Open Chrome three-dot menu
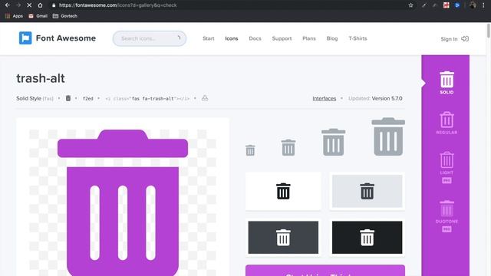 point(483,5)
